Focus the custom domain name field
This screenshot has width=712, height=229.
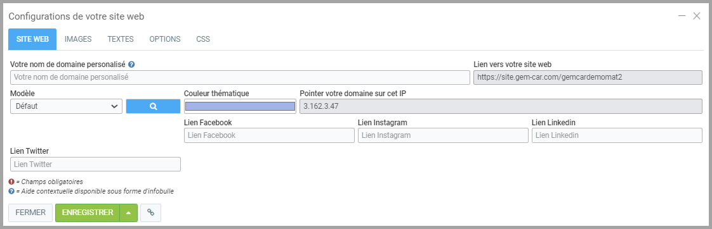point(240,77)
